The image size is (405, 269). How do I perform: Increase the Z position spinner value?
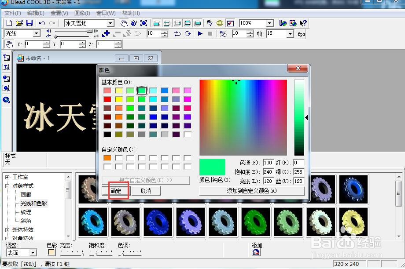(x=118, y=43)
